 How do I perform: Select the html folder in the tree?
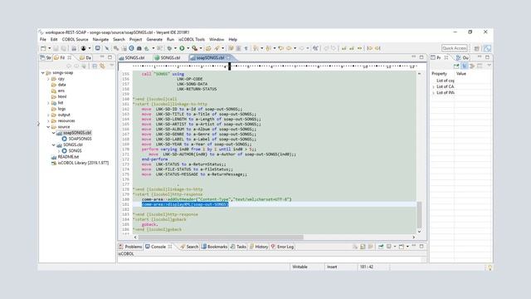[59, 97]
